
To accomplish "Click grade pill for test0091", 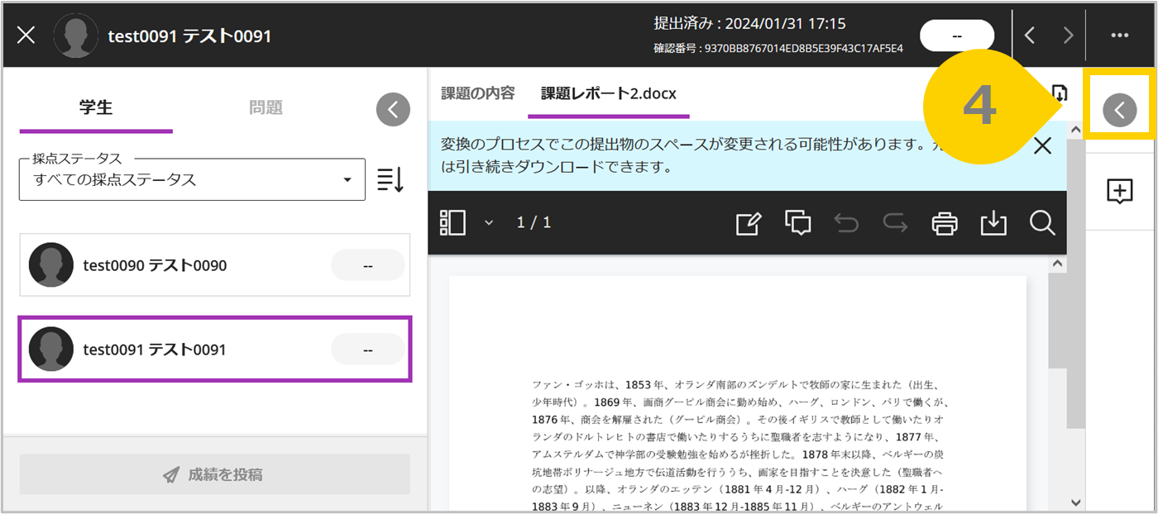I will click(368, 350).
